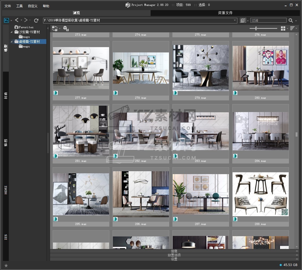Adjust the thumbnail size slider
The image size is (302, 270).
tap(256, 28)
